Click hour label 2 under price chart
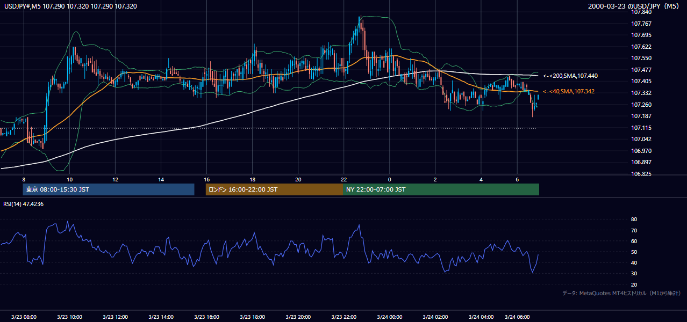The height and width of the screenshot is (322, 687). click(x=435, y=179)
